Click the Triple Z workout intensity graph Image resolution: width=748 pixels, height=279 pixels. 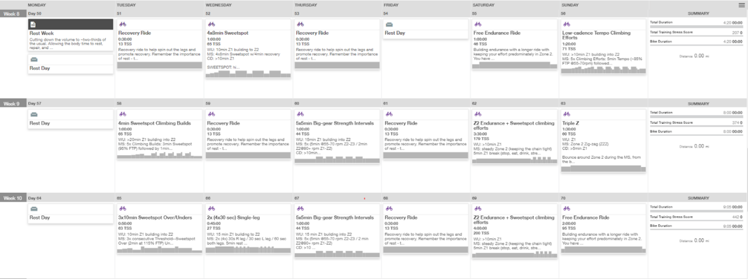[603, 168]
